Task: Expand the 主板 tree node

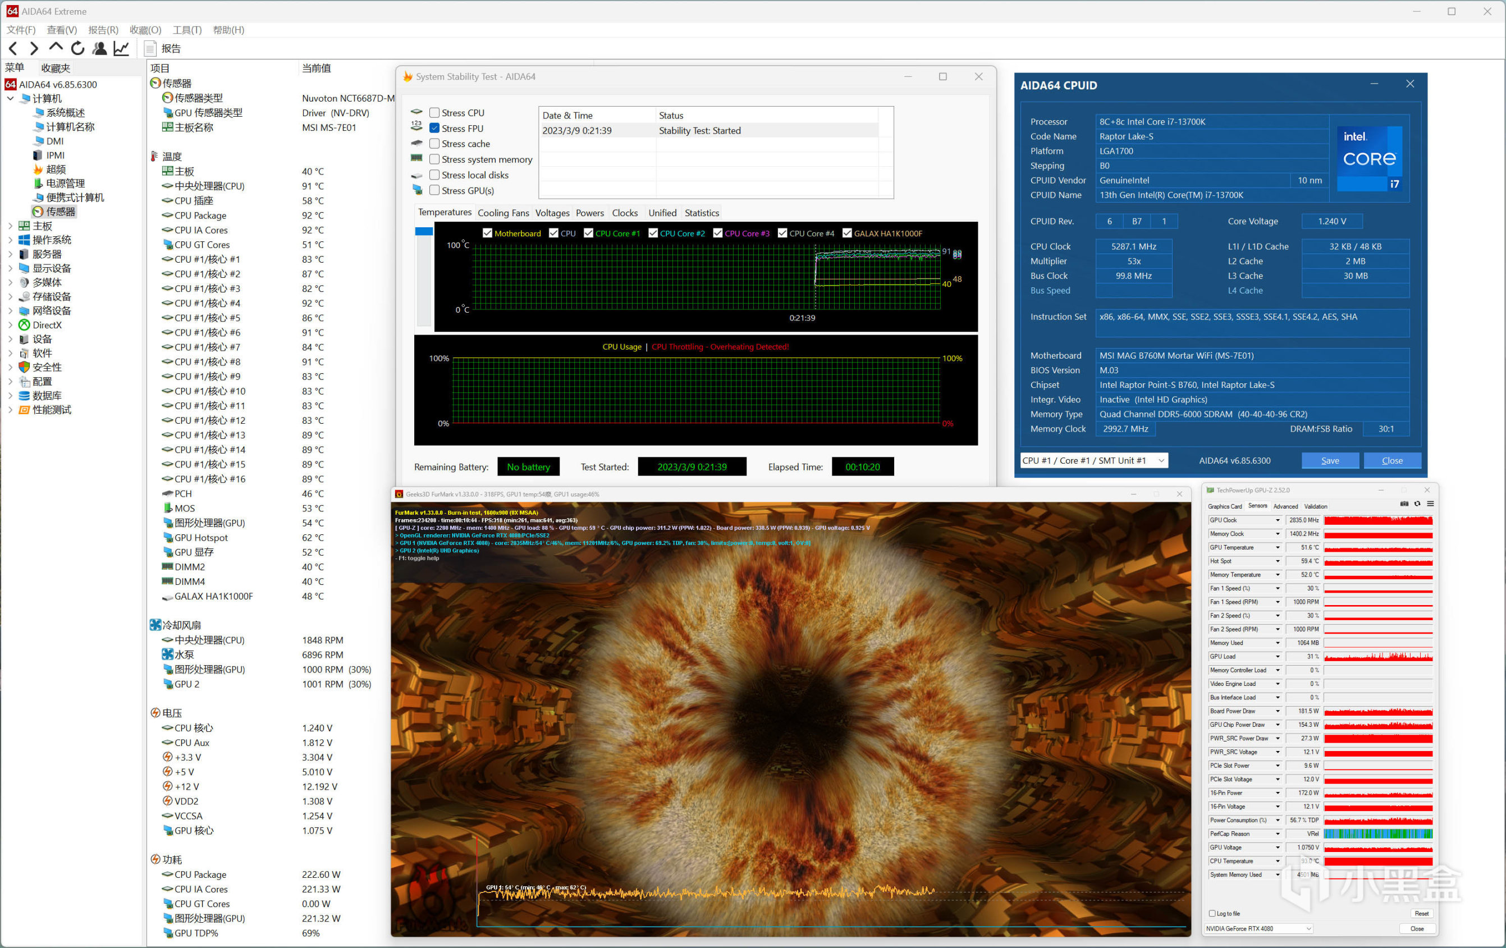Action: [10, 226]
